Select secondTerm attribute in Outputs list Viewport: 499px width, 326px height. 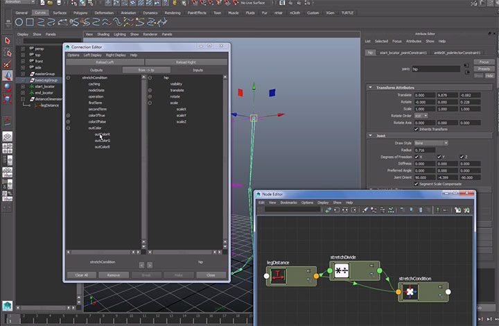98,109
